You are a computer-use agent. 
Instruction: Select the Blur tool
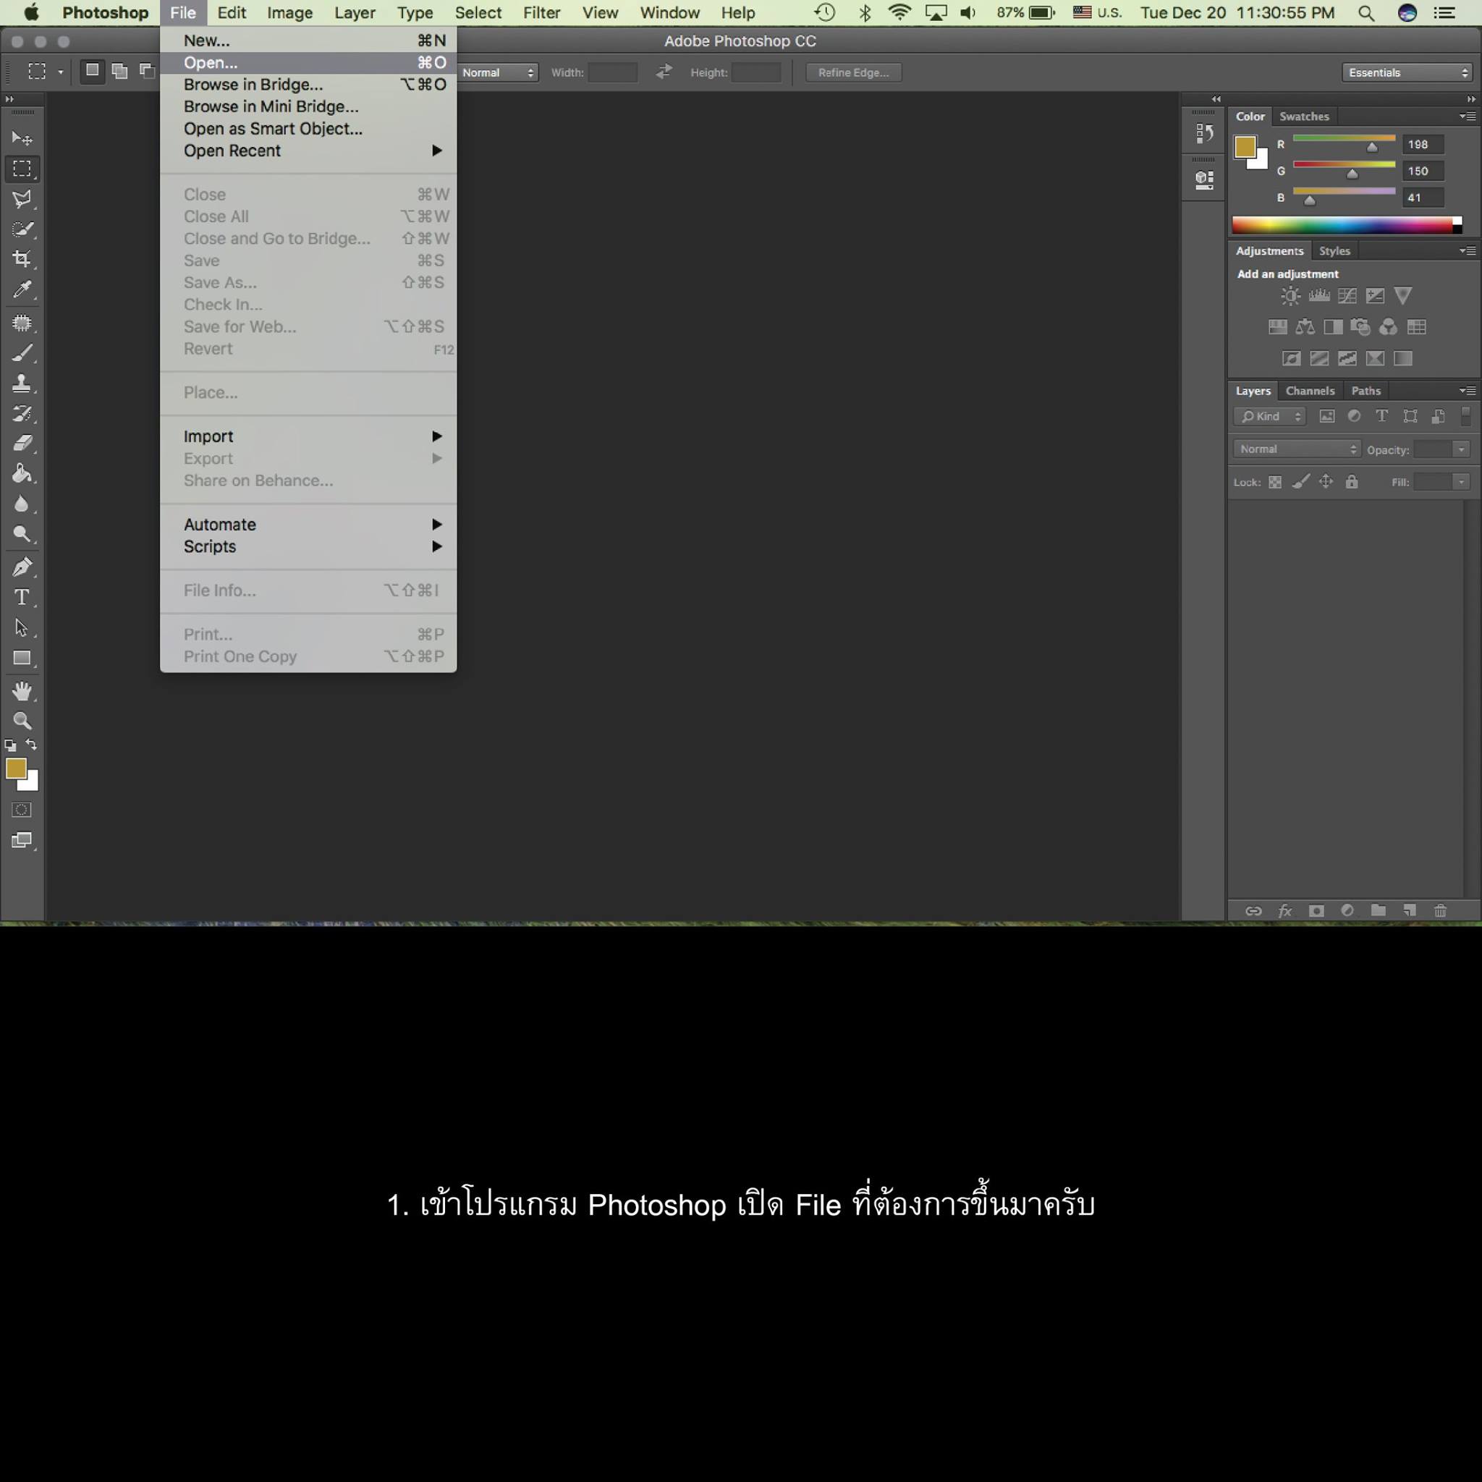pos(22,504)
